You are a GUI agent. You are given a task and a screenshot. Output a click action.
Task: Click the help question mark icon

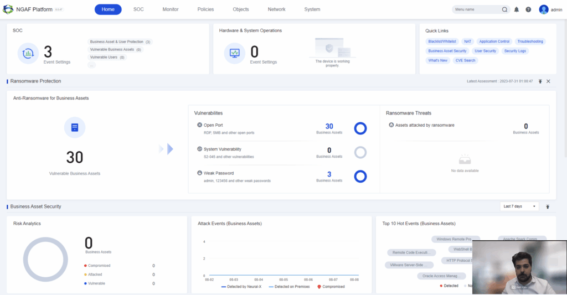click(528, 9)
